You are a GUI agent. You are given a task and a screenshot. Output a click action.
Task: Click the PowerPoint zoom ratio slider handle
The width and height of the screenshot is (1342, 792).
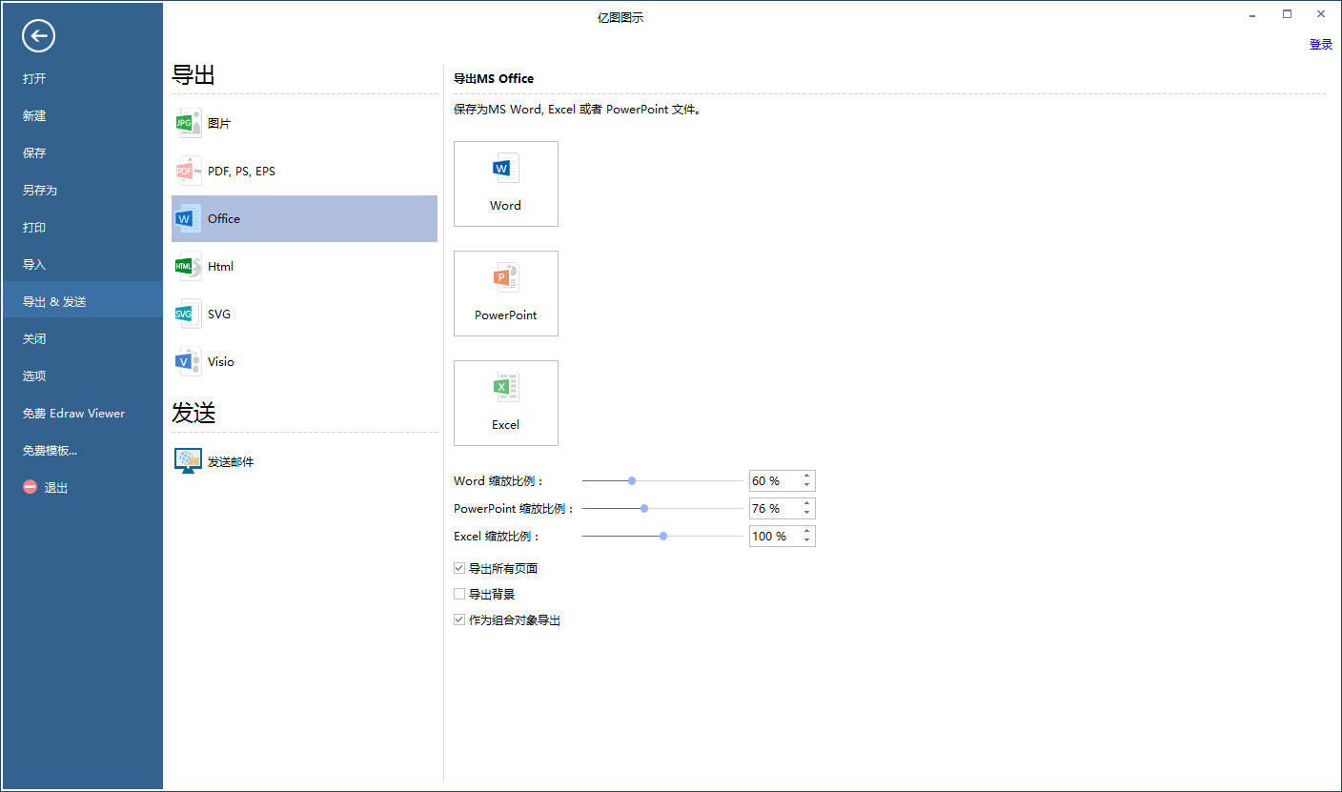coord(644,508)
